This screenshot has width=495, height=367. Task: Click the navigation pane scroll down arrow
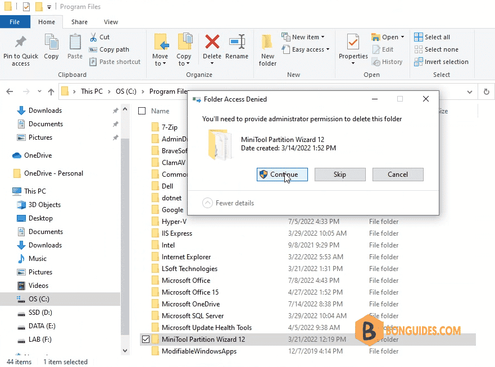coord(125,351)
